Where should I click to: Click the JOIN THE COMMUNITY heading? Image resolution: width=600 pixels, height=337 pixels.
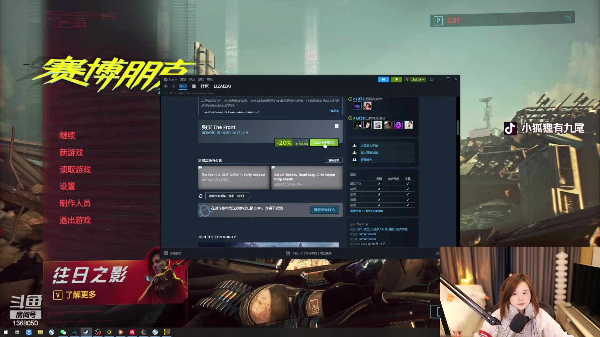(x=217, y=237)
